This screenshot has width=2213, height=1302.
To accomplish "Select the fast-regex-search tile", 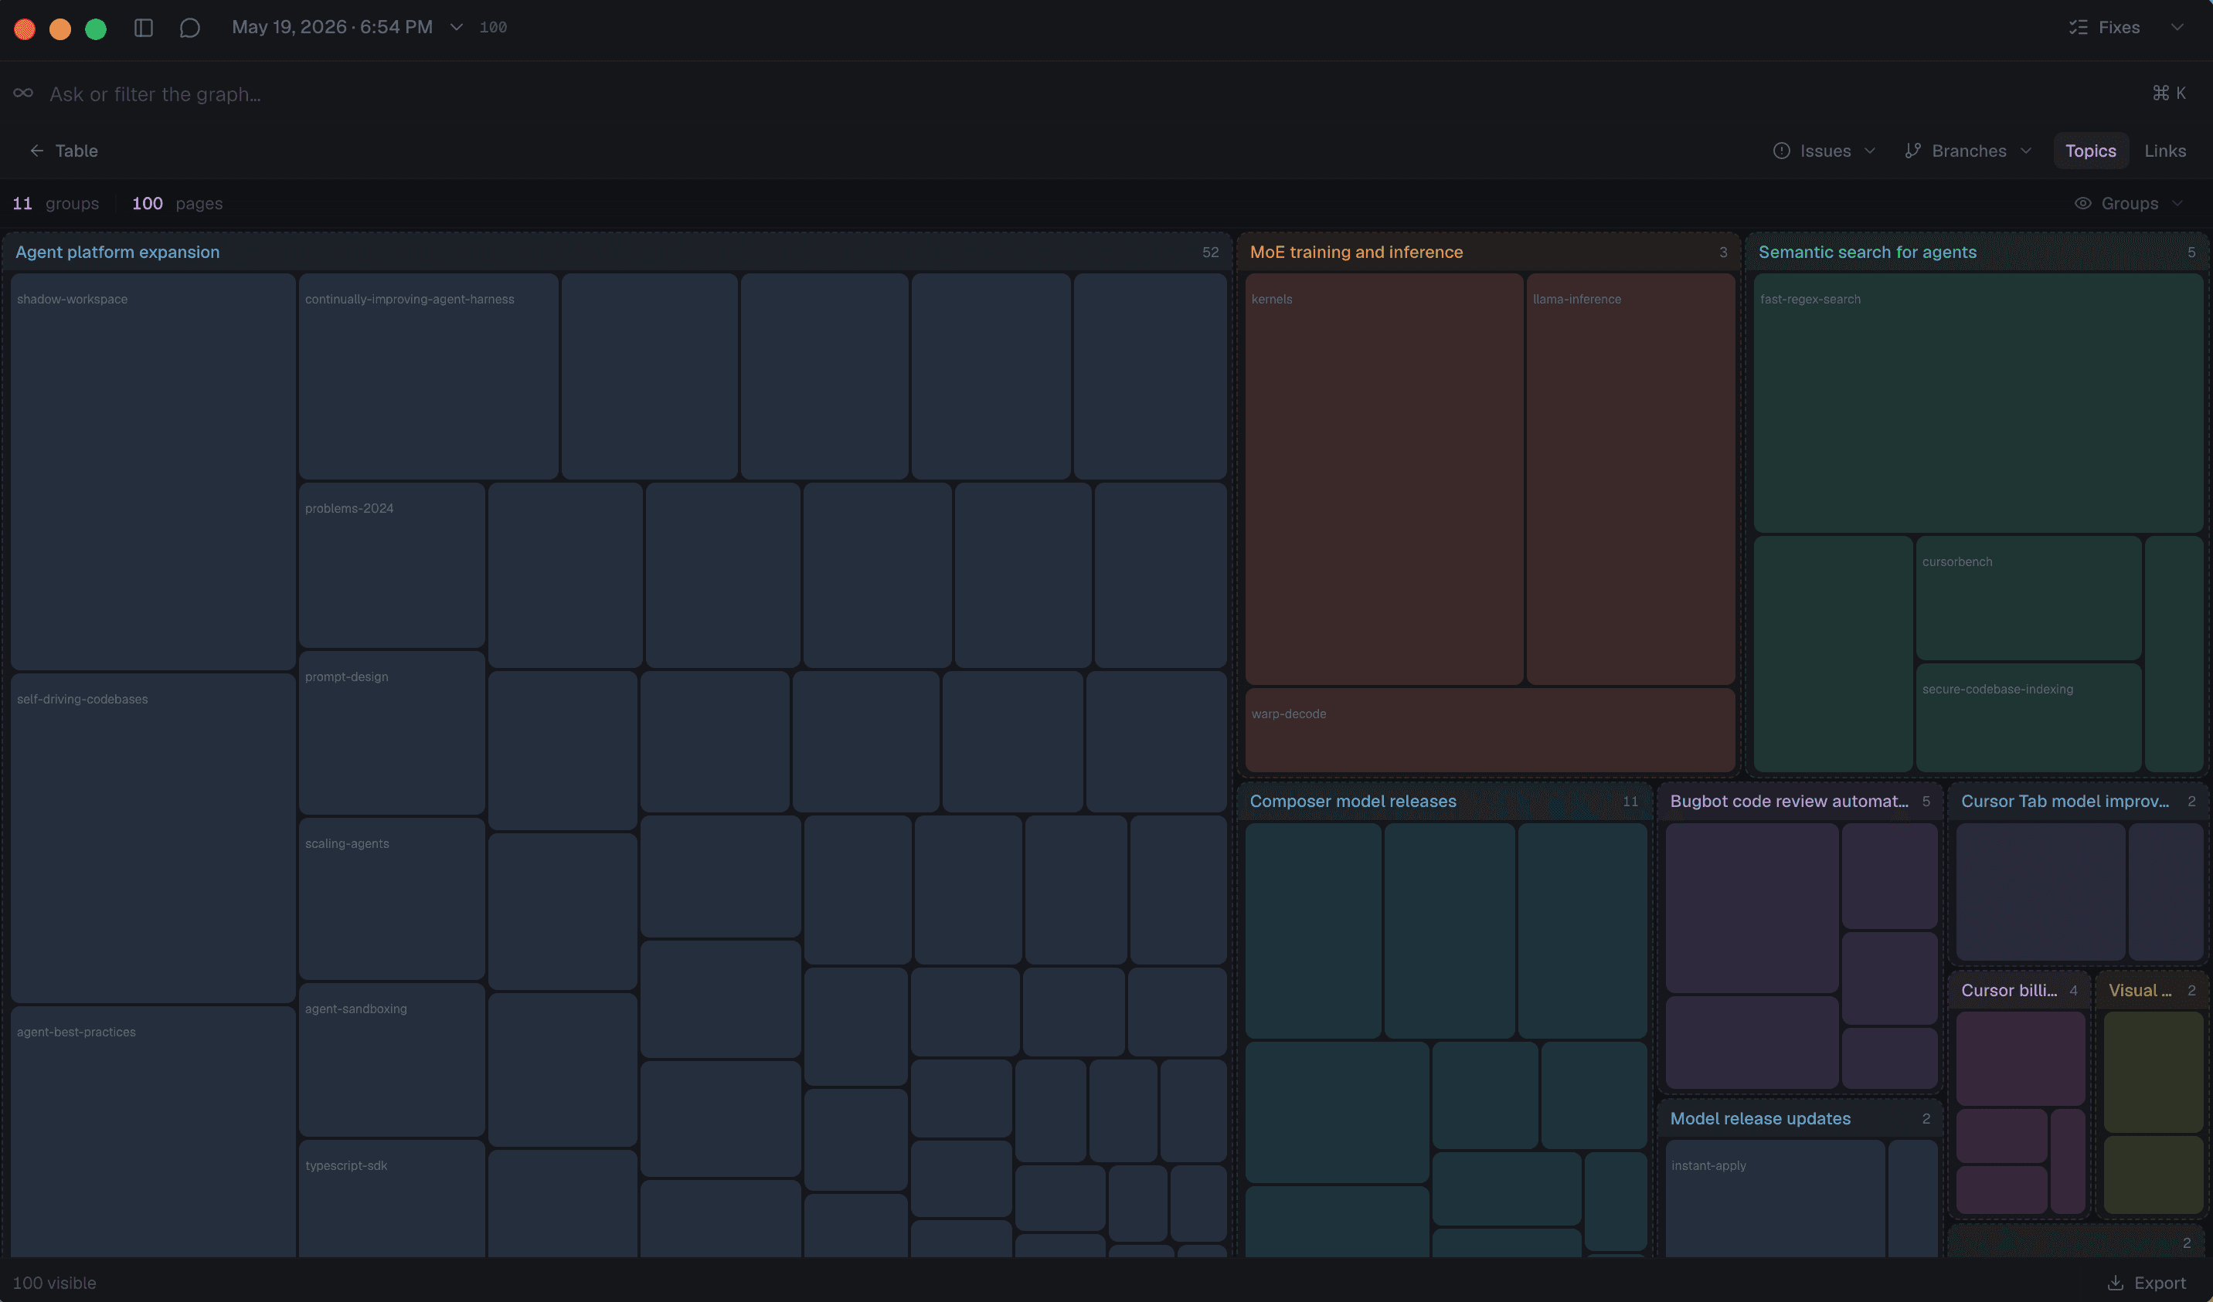I will click(1977, 403).
